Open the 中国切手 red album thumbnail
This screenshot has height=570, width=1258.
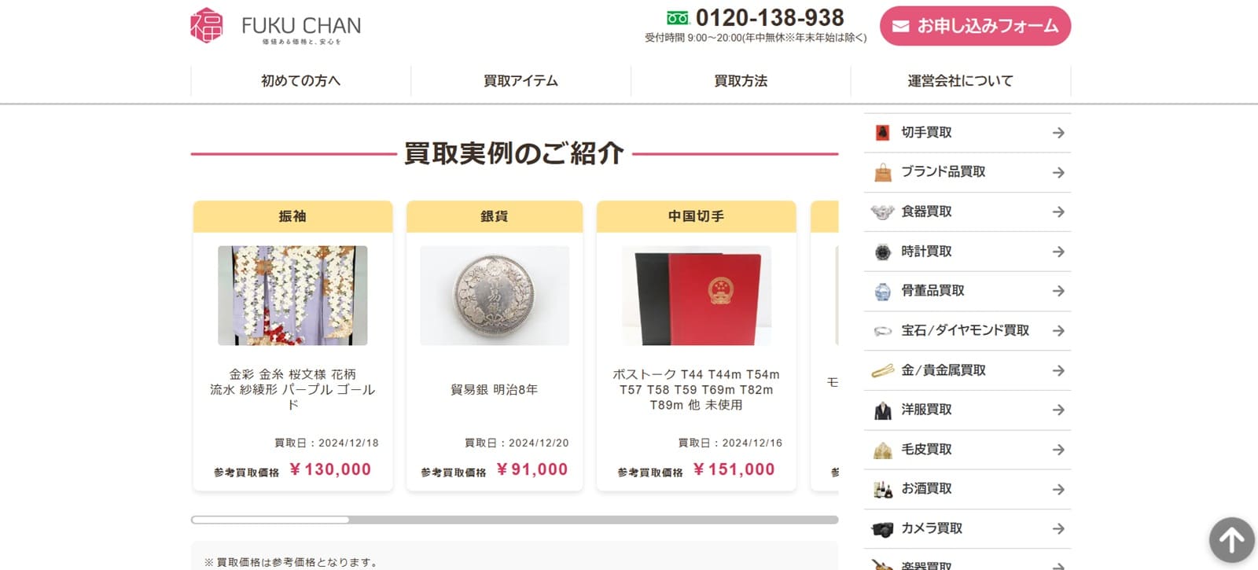tap(697, 296)
